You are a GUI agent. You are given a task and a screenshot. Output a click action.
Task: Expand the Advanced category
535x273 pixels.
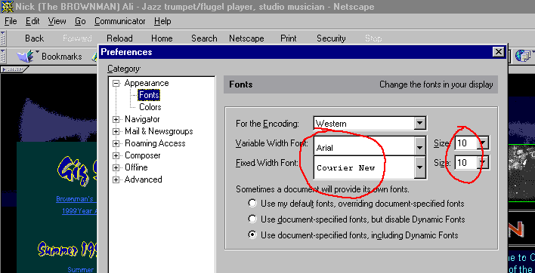pyautogui.click(x=116, y=179)
